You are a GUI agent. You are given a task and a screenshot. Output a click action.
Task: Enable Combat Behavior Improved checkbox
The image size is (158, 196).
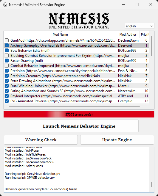click(7, 66)
